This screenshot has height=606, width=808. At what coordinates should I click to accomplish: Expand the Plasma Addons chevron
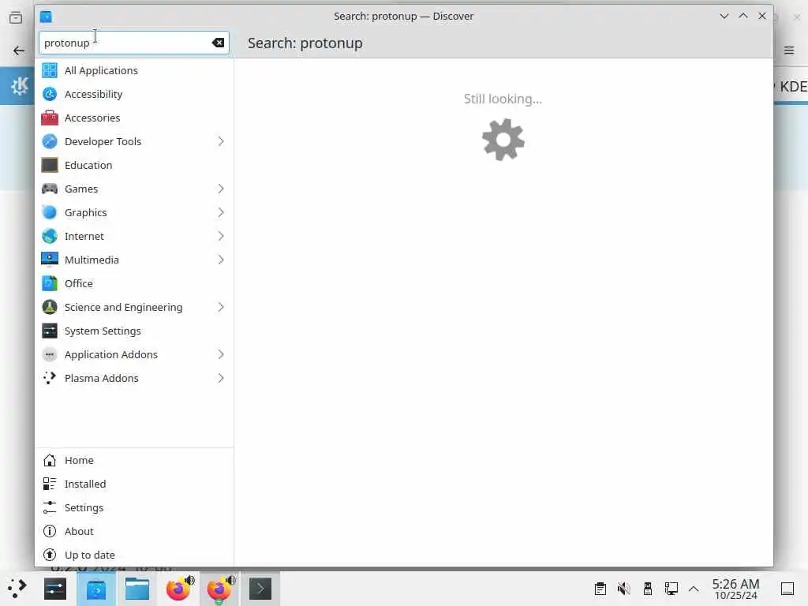221,379
